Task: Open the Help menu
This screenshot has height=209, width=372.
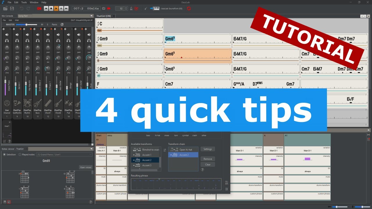Action: [x=44, y=2]
